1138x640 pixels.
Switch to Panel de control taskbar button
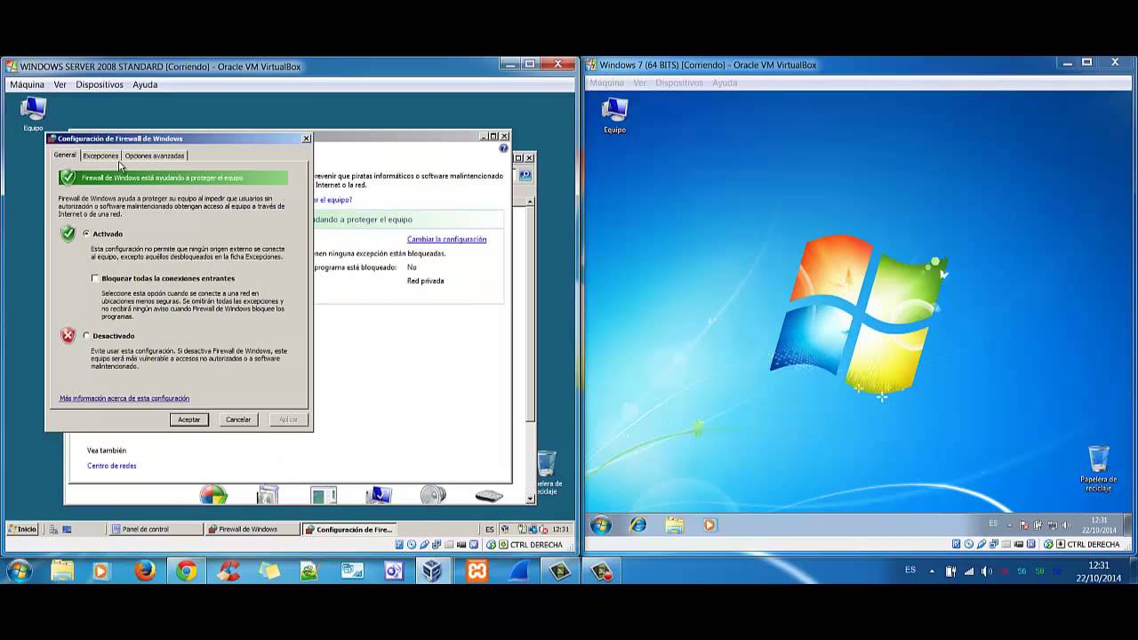(155, 529)
